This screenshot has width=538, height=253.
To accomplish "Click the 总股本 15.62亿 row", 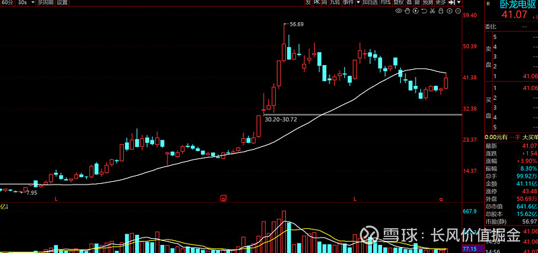I will click(511, 213).
